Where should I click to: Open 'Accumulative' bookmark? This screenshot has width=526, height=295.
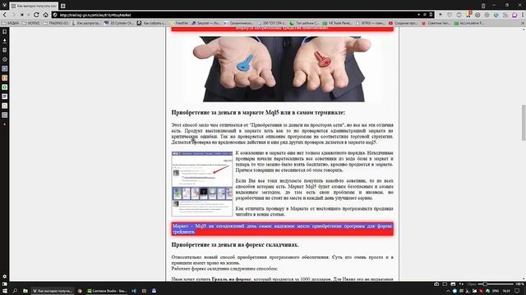(469, 23)
